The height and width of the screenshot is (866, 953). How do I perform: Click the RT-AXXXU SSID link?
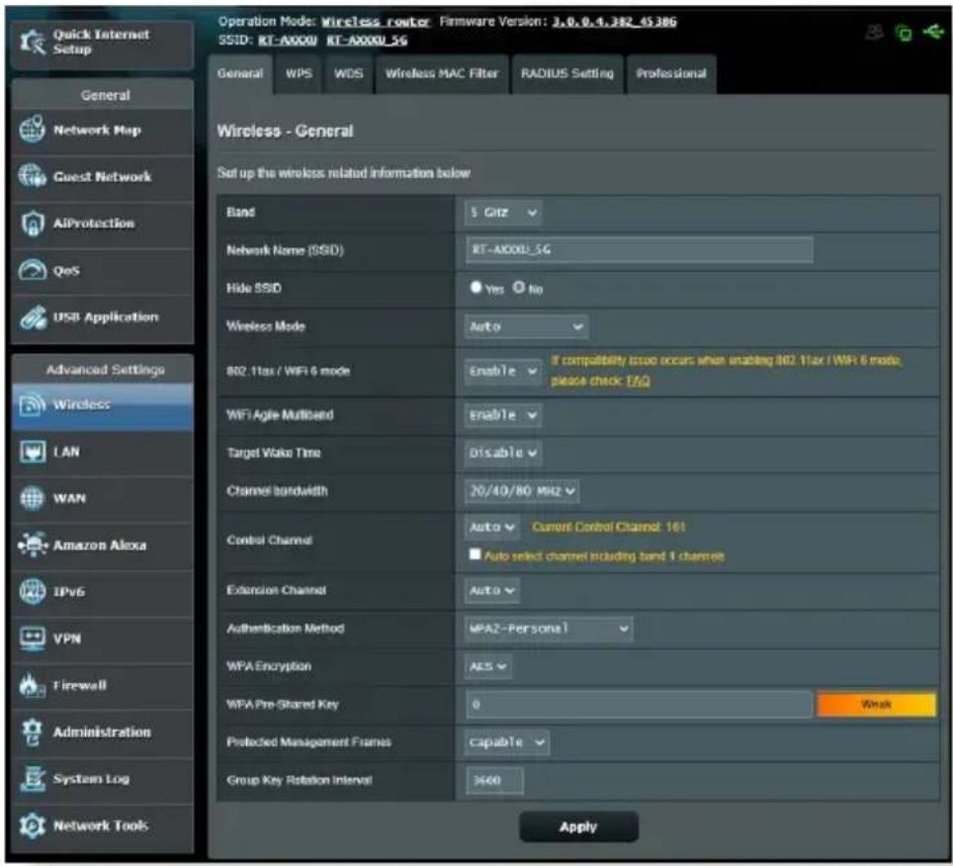click(x=288, y=41)
